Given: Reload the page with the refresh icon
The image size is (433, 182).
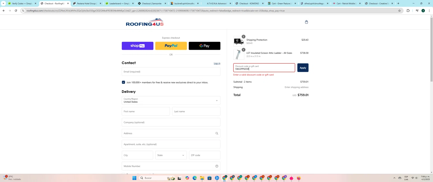Looking at the screenshot, I should 16,11.
